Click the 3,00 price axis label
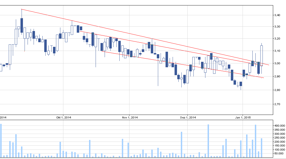Viewport: 286px width, 159px height. (x=277, y=63)
